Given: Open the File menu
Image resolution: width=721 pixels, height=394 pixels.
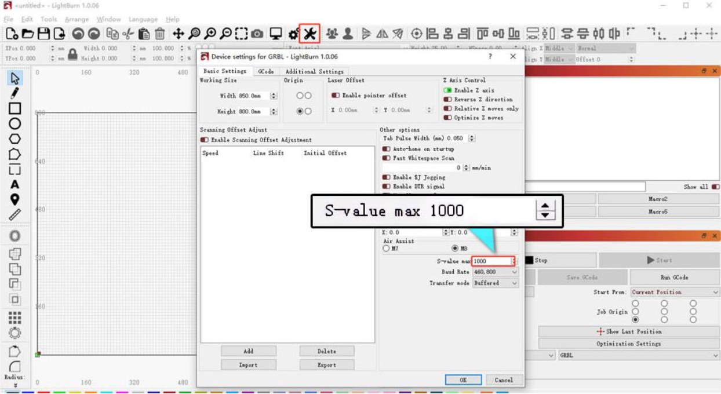Looking at the screenshot, I should point(9,19).
